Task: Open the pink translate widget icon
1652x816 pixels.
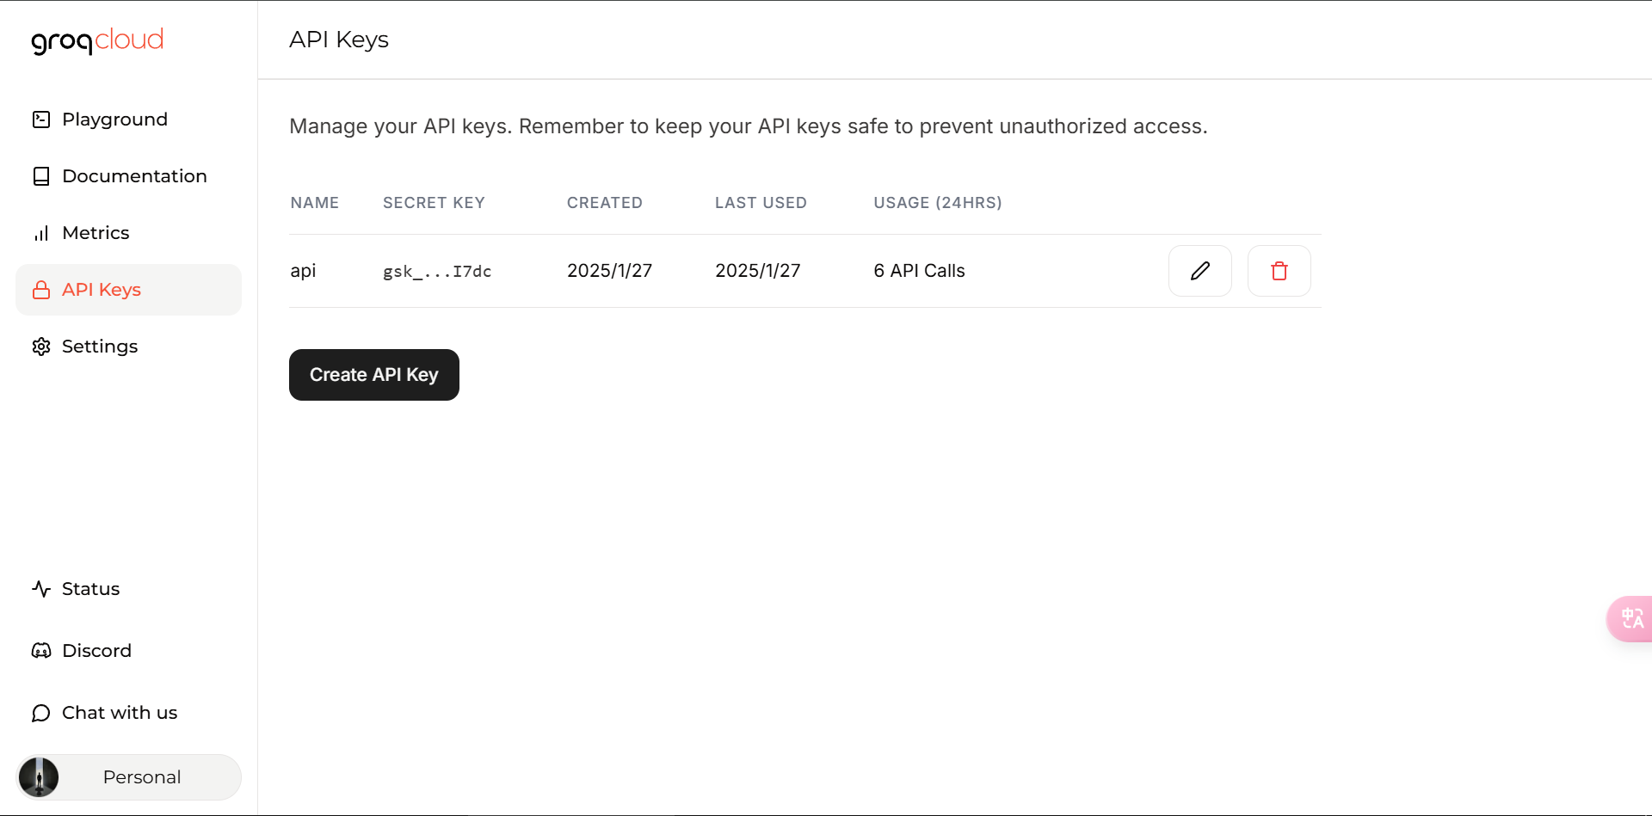Action: pyautogui.click(x=1631, y=618)
